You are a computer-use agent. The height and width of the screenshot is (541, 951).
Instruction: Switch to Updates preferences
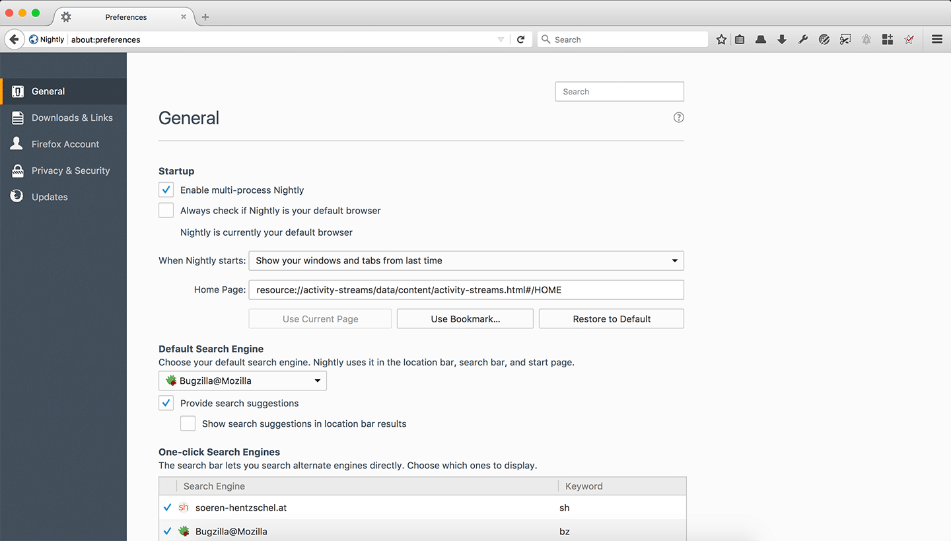click(x=63, y=197)
